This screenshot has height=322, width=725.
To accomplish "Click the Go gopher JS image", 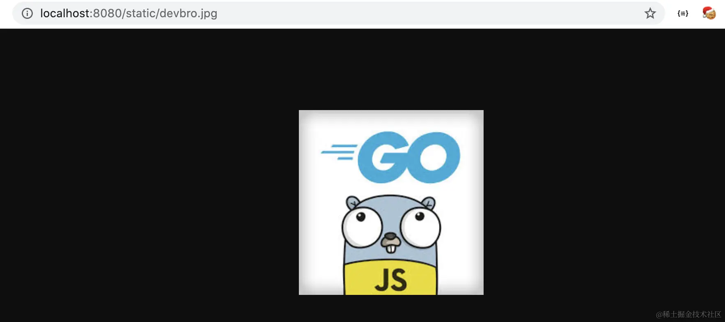I will 391,202.
